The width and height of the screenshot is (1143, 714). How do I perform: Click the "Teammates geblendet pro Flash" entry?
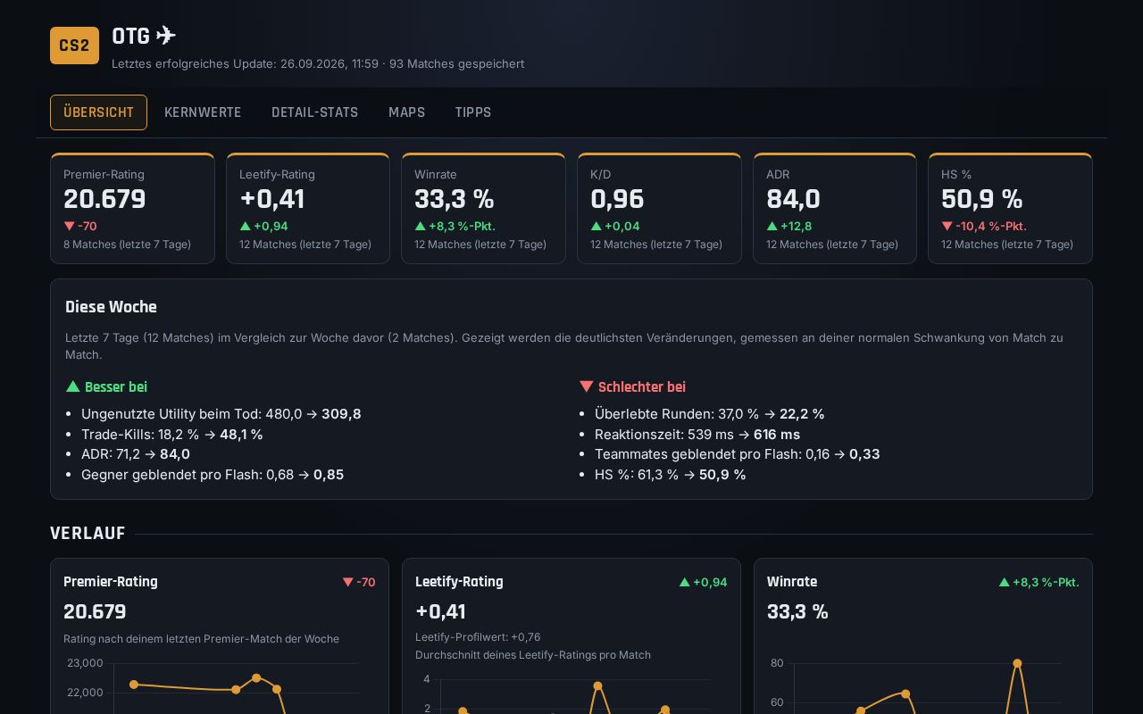[x=737, y=454]
